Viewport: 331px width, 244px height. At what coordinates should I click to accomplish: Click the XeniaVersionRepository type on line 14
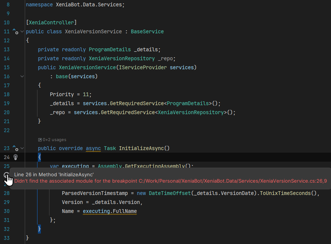(121, 59)
